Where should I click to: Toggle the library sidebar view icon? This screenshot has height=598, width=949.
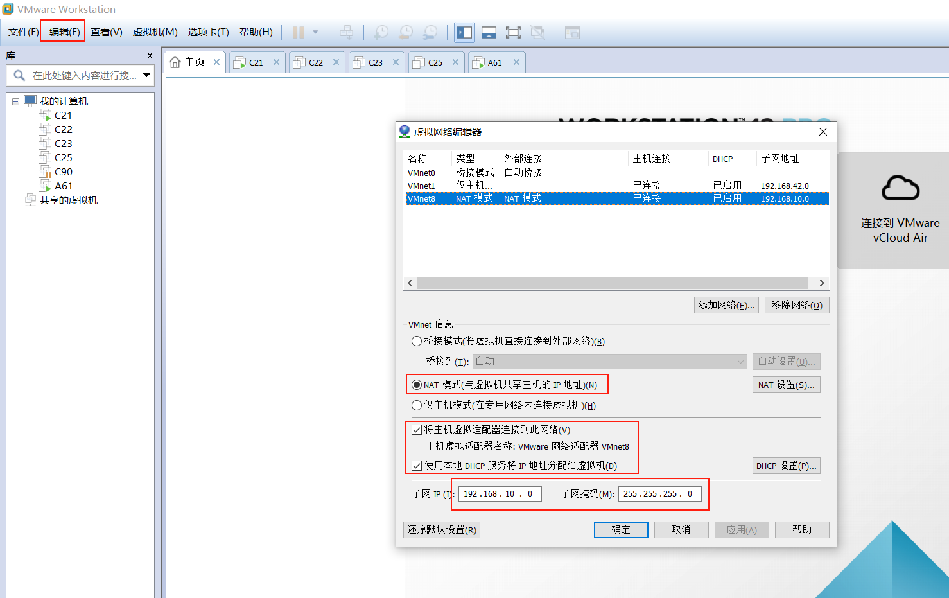464,32
